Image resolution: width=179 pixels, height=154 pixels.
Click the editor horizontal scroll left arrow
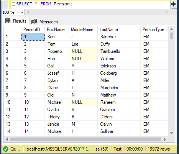click(x=28, y=12)
